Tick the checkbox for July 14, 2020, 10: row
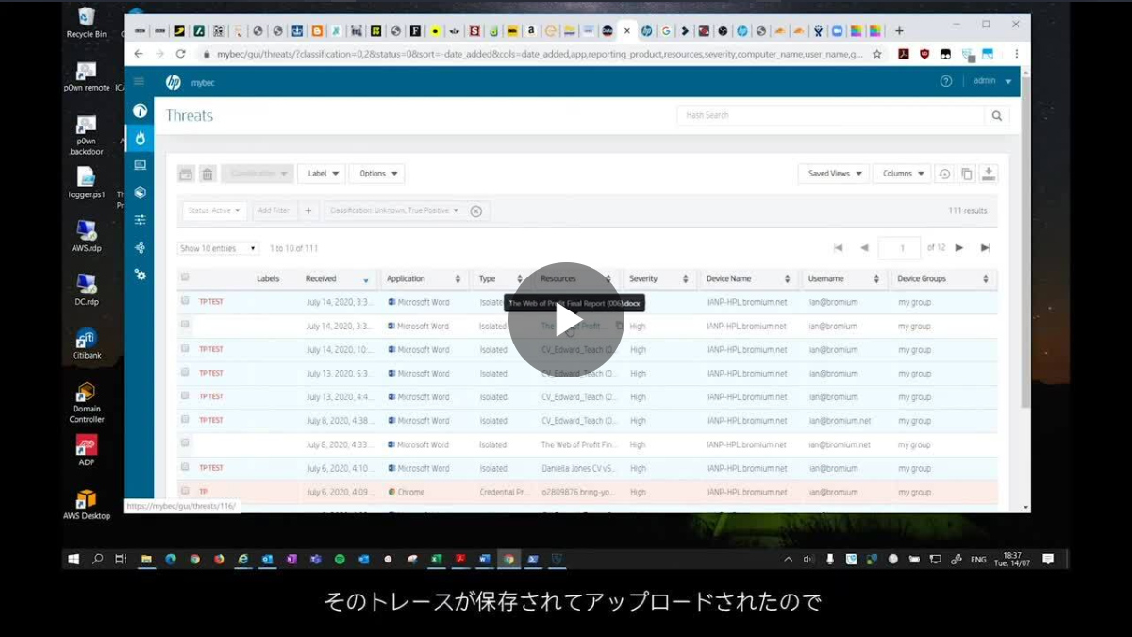This screenshot has width=1132, height=637. click(x=185, y=349)
